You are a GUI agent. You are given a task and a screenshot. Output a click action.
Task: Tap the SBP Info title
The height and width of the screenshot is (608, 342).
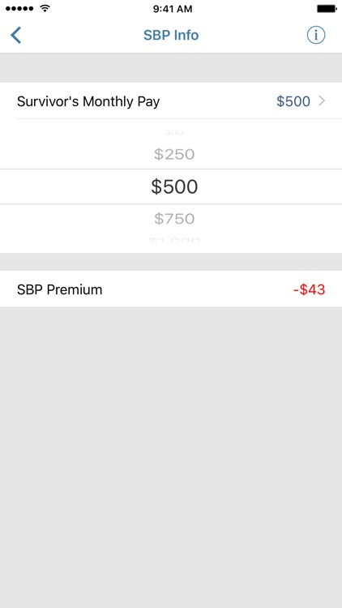(x=171, y=36)
